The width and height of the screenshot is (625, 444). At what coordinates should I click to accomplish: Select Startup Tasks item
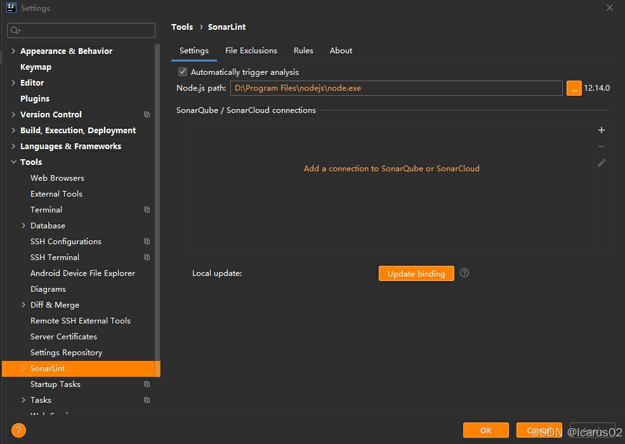(55, 384)
